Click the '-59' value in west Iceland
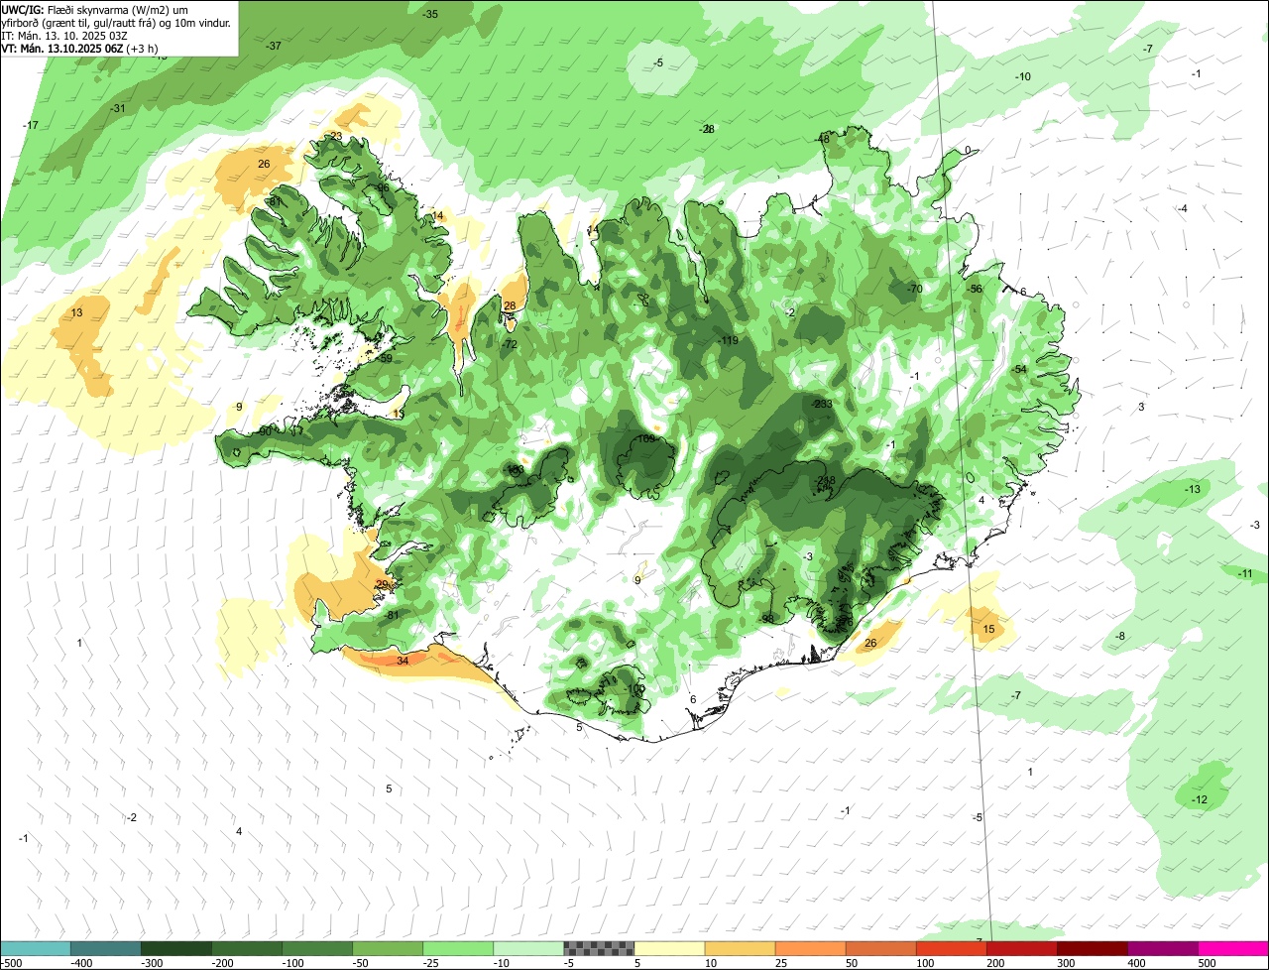Image resolution: width=1269 pixels, height=970 pixels. 385,359
